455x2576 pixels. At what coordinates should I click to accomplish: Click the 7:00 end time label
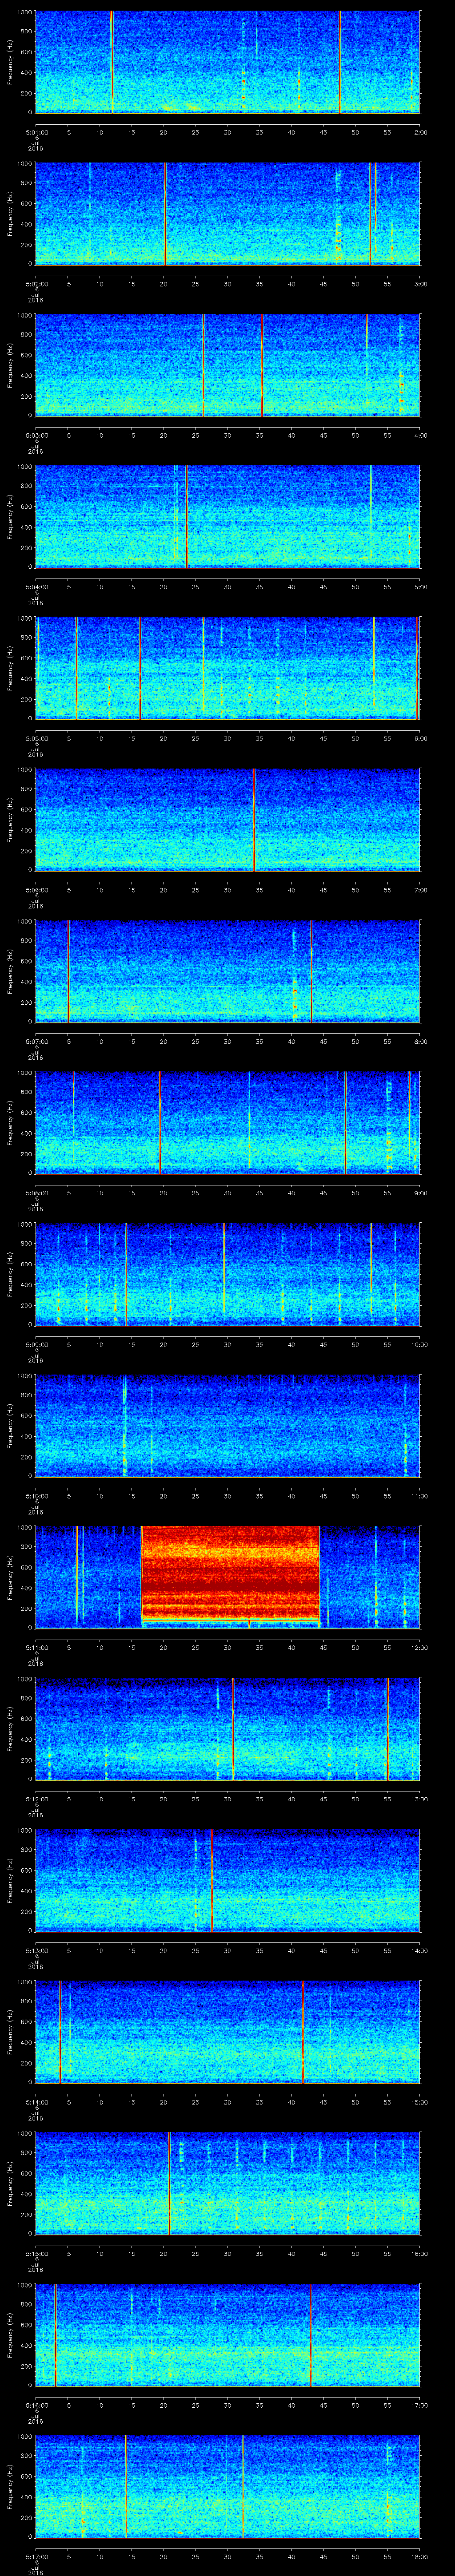point(420,890)
